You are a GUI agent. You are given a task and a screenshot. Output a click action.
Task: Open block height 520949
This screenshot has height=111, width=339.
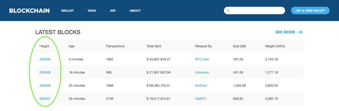pos(45,73)
